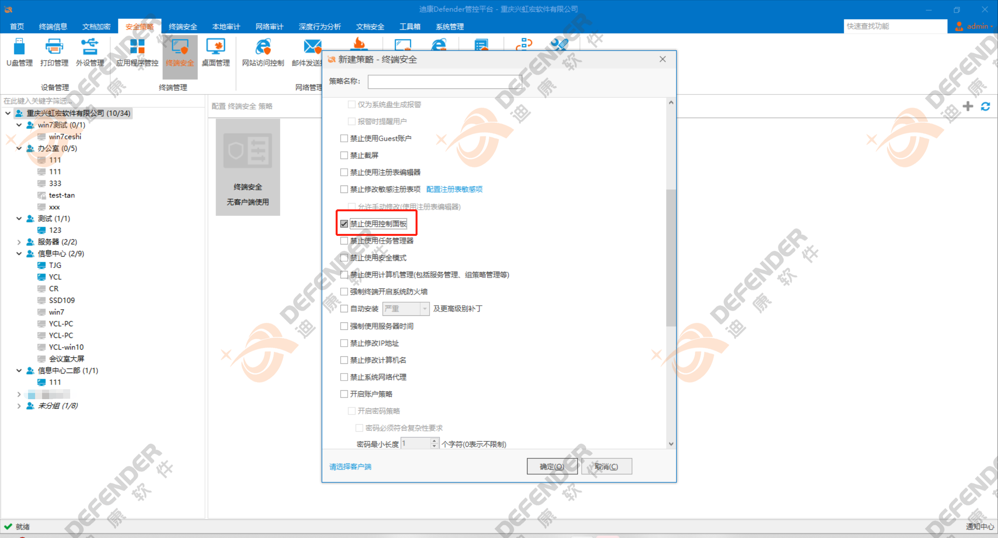
Task: Click the admin user icon
Action: 959,26
